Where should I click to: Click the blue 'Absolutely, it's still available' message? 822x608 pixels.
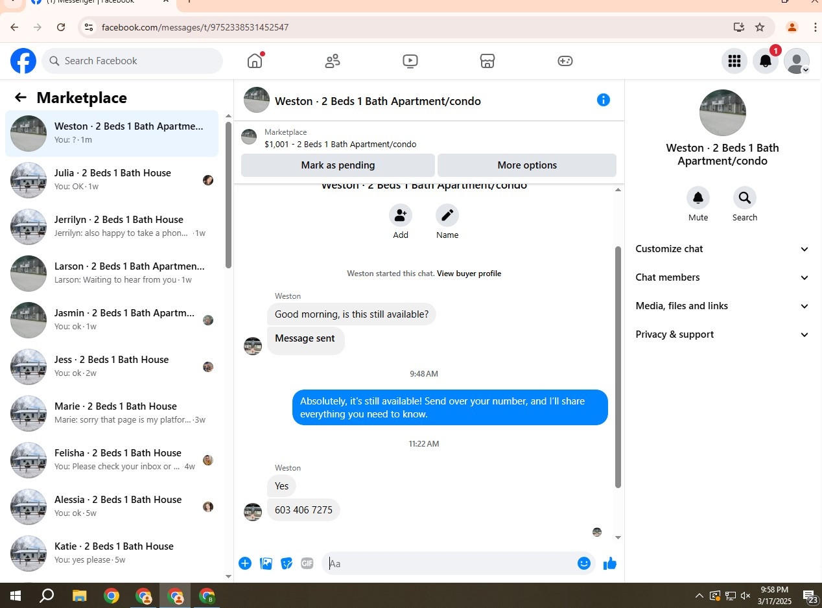450,408
